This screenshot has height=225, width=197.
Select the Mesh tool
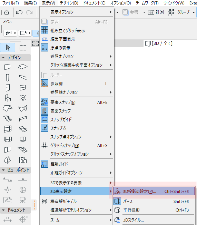click(23, 150)
